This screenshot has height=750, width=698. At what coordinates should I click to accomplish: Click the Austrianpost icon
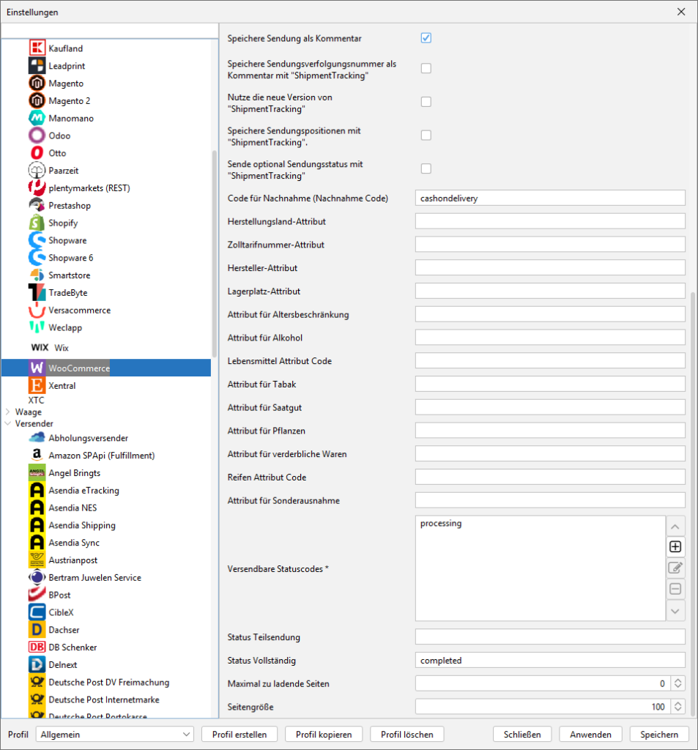tap(37, 560)
